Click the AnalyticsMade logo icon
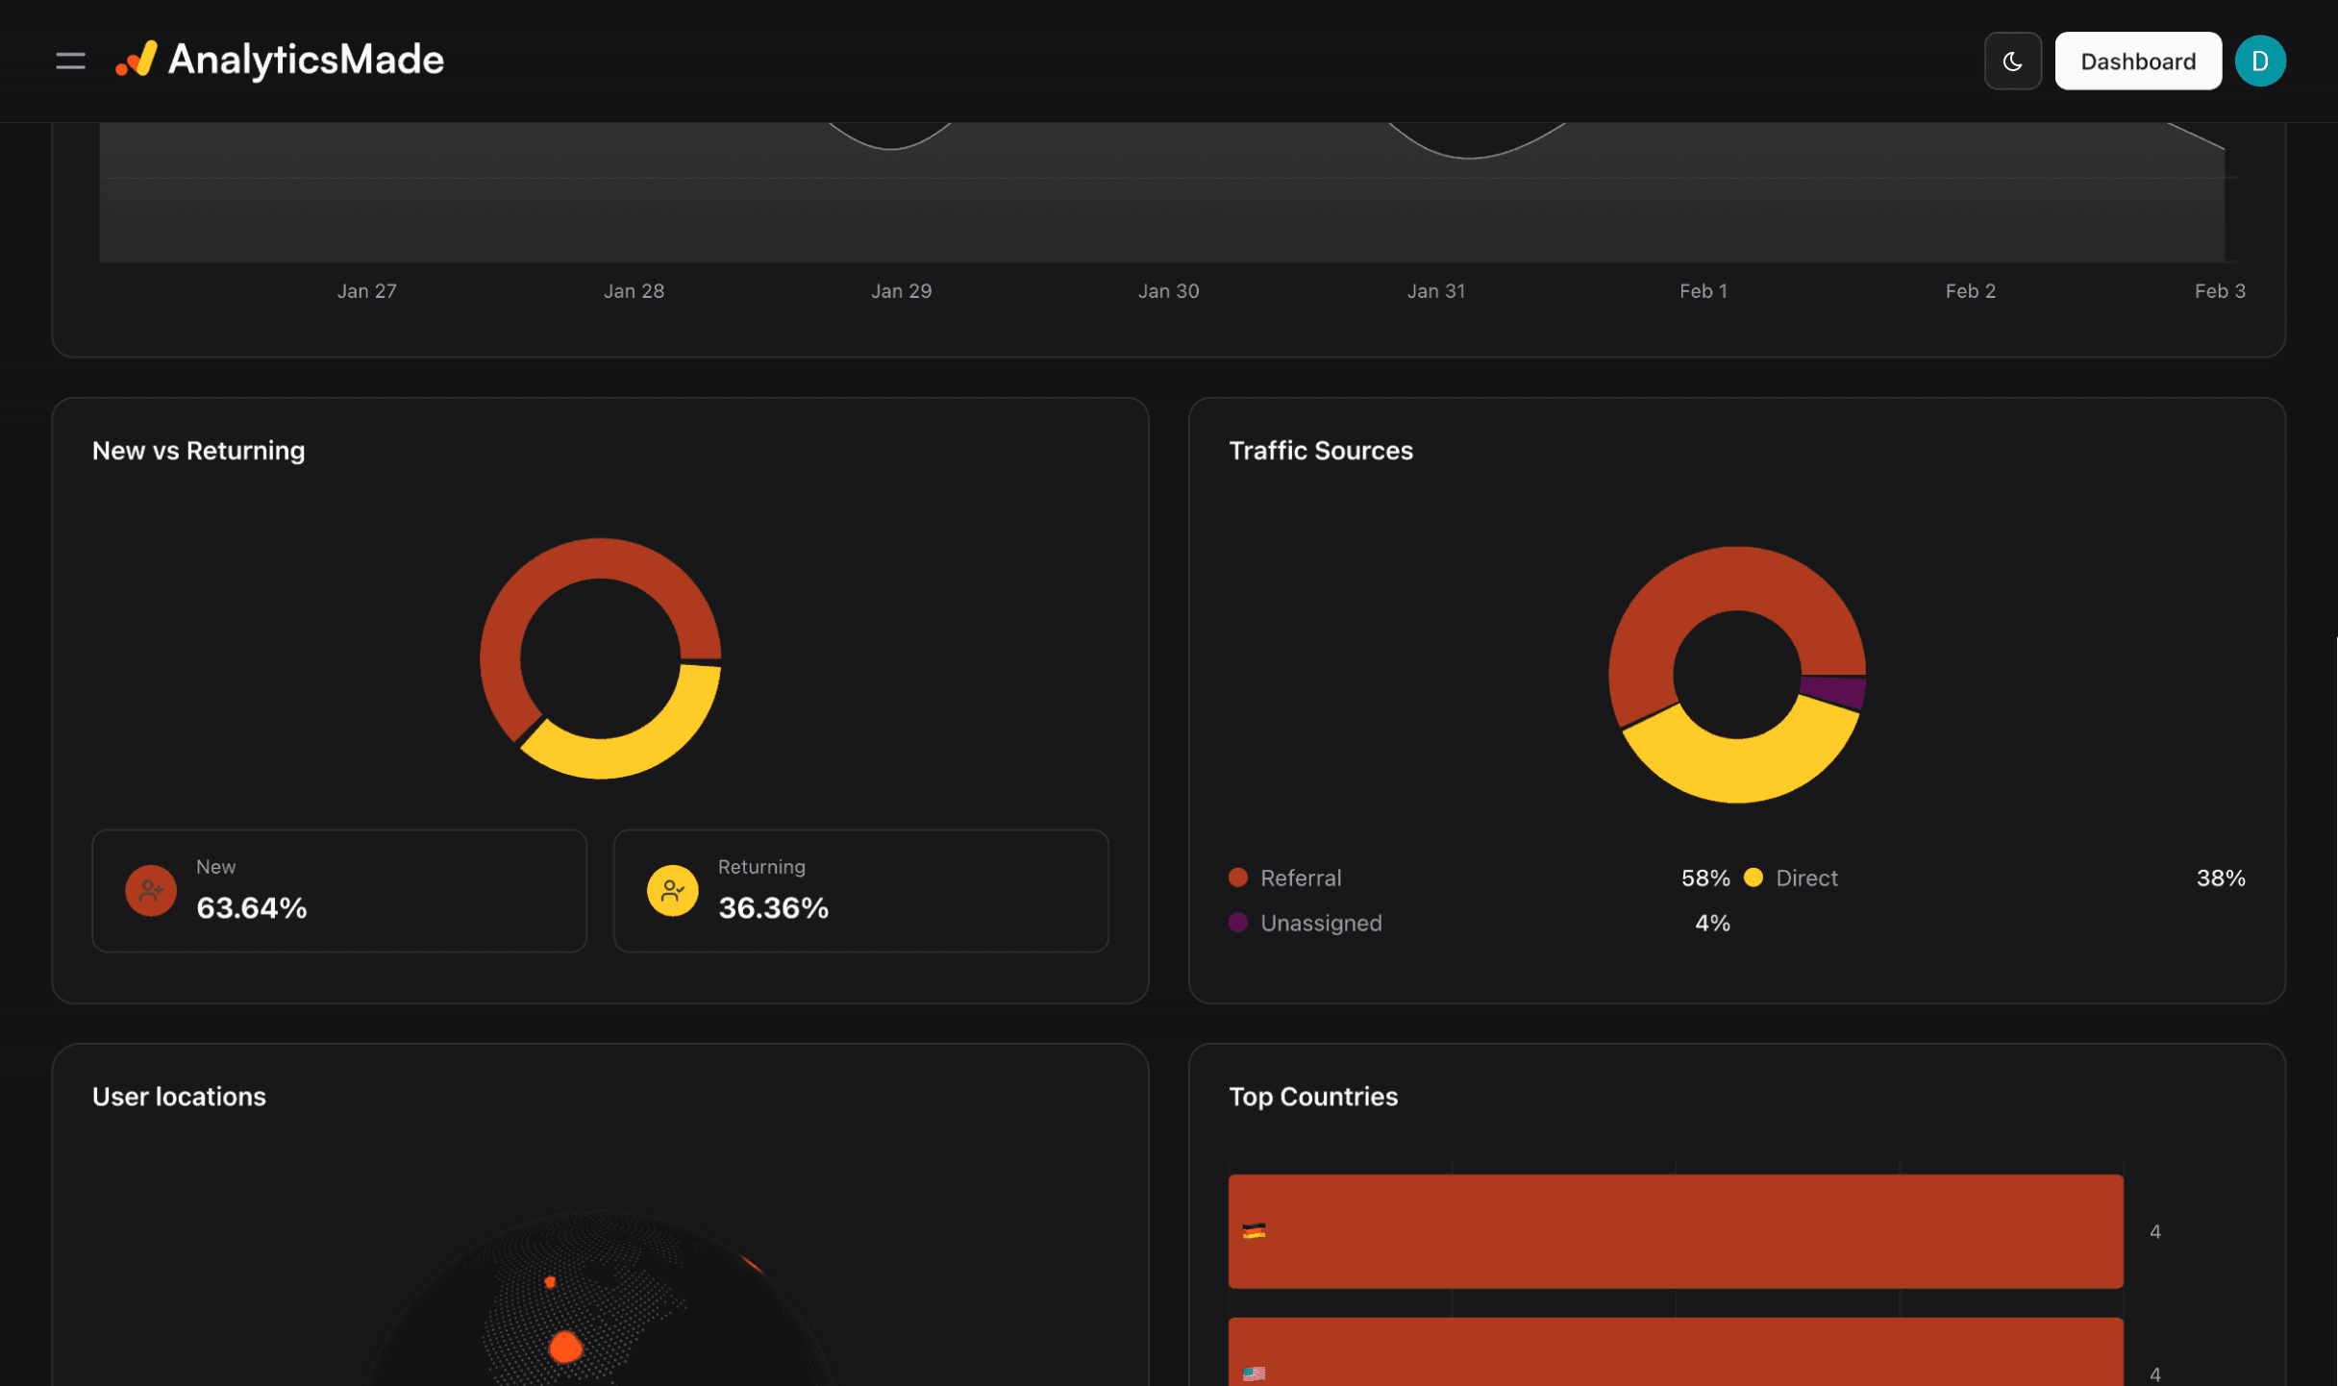This screenshot has height=1386, width=2338. [136, 61]
